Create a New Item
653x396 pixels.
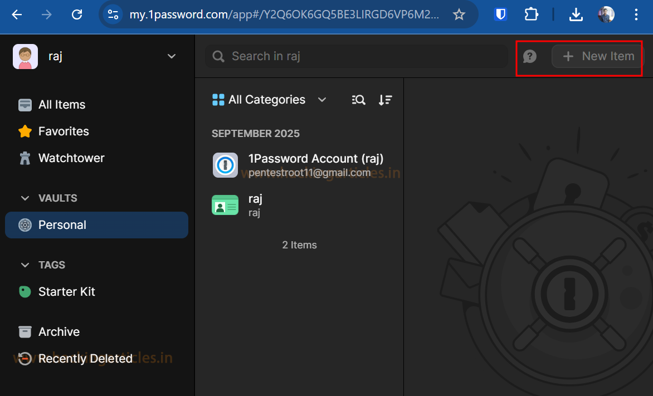tap(598, 56)
